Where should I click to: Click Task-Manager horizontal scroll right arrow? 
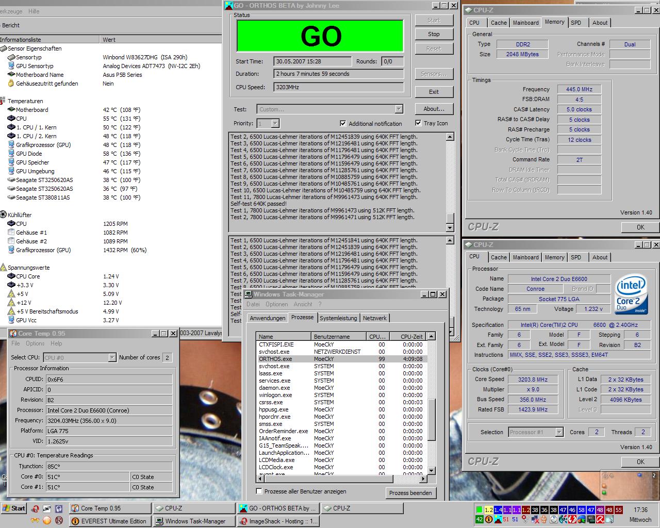pos(424,478)
